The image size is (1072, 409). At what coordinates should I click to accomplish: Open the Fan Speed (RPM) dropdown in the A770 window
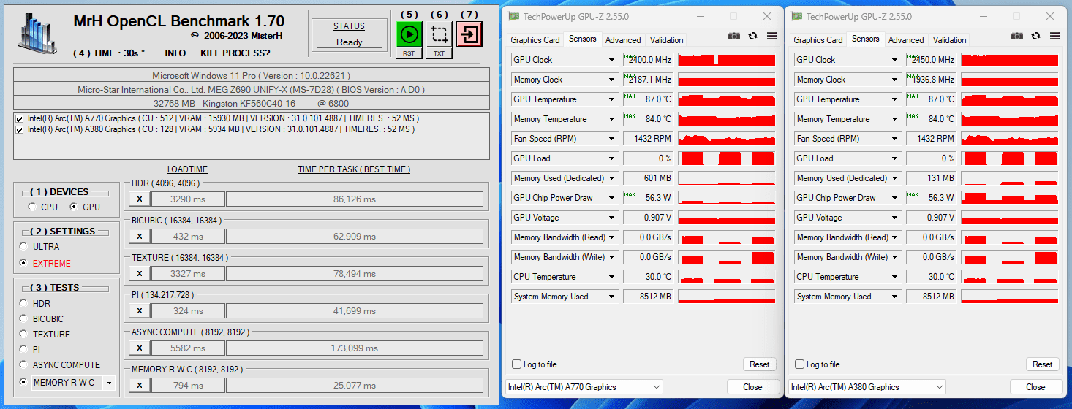pyautogui.click(x=611, y=139)
